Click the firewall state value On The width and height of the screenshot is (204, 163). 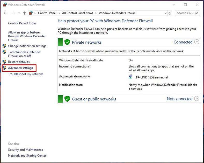[x=130, y=60]
